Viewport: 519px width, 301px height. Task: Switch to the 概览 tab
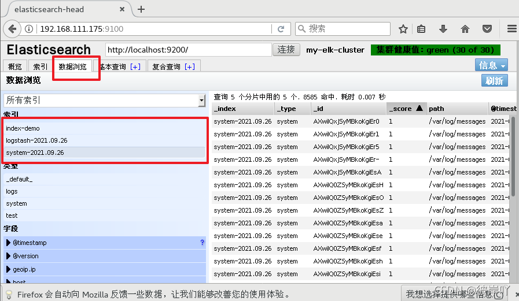pos(15,66)
